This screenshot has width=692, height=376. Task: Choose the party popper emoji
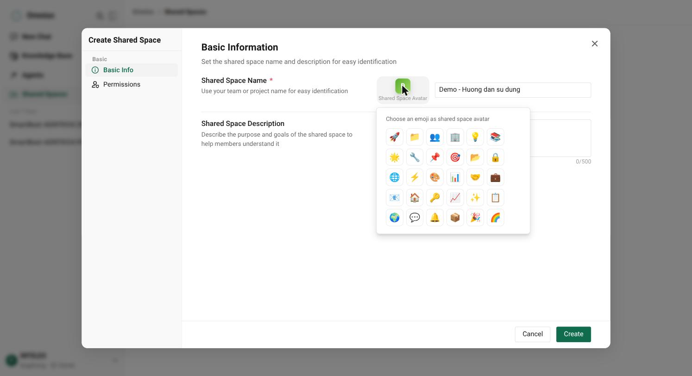475,218
